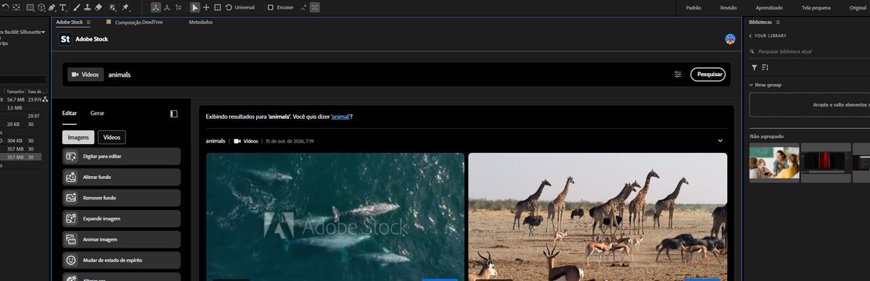Select the classroom teacher library thumbnail

pyautogui.click(x=774, y=163)
